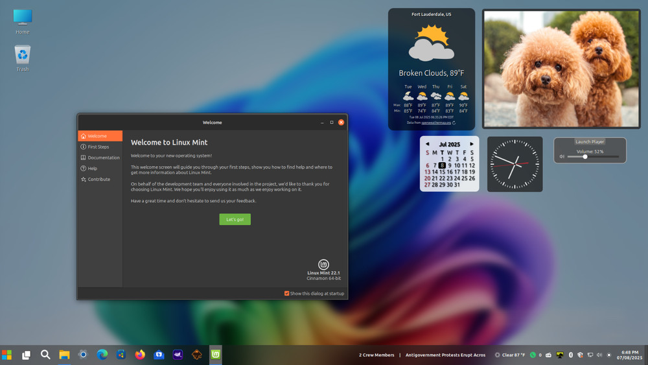This screenshot has width=648, height=365.
Task: Open the Help section in sidebar
Action: (100, 169)
